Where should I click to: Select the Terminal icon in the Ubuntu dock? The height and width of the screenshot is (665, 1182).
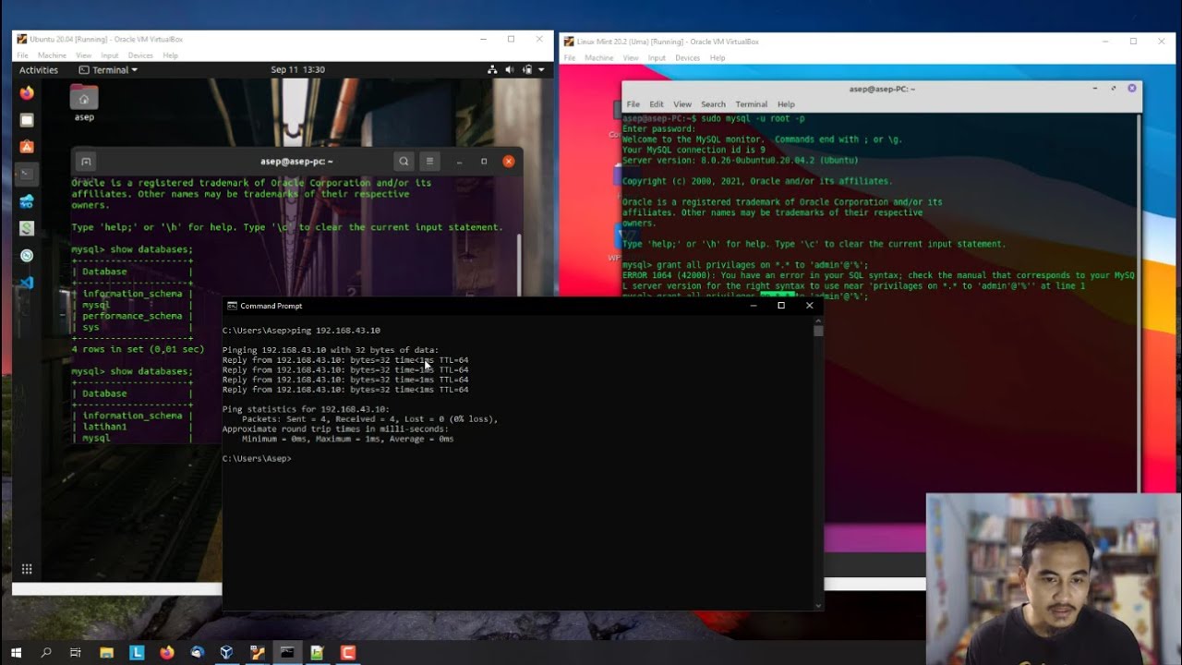(27, 174)
